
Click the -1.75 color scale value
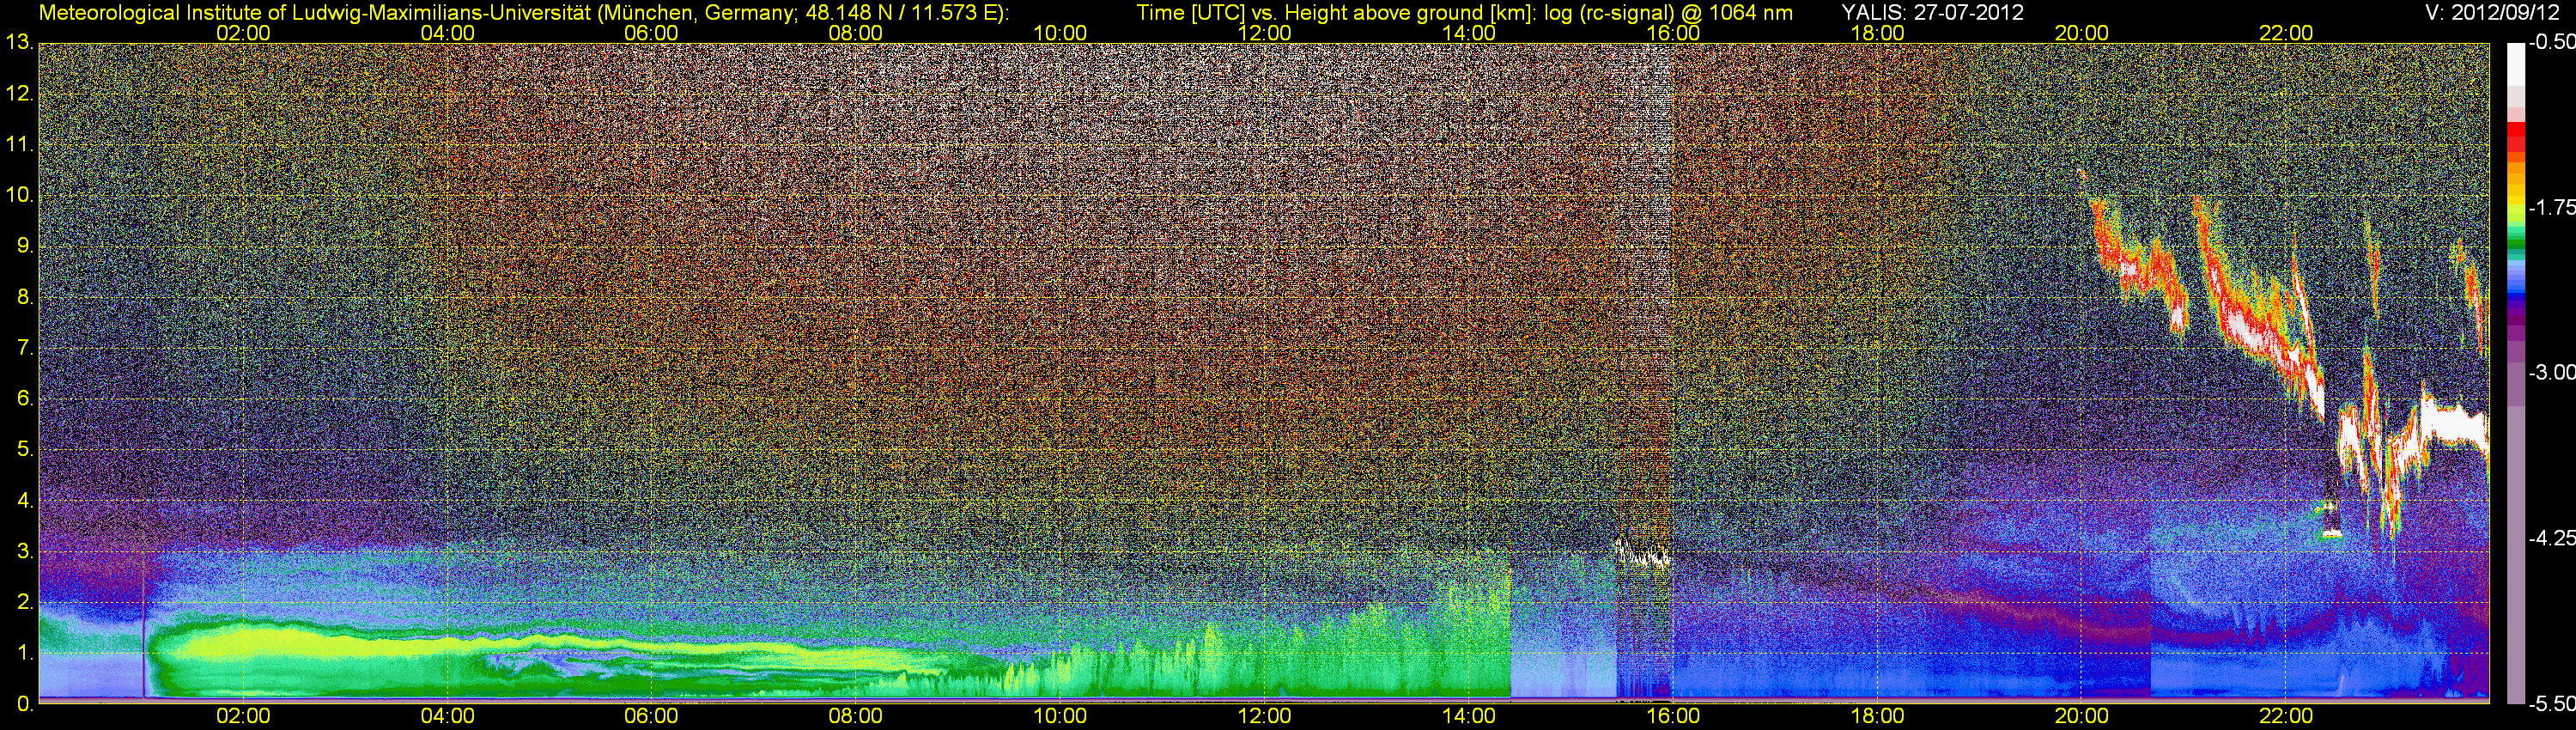(2551, 208)
